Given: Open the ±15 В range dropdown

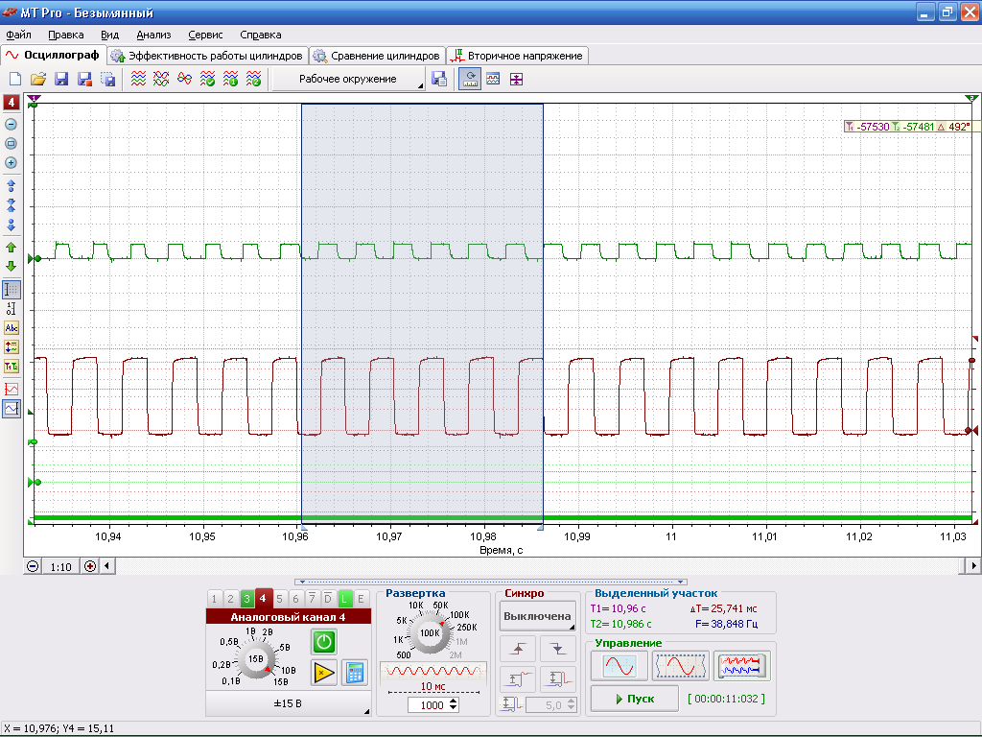Looking at the screenshot, I should pyautogui.click(x=288, y=703).
